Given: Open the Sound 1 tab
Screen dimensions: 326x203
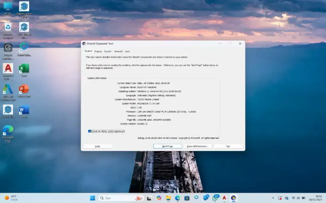Looking at the screenshot, I should (x=108, y=51).
